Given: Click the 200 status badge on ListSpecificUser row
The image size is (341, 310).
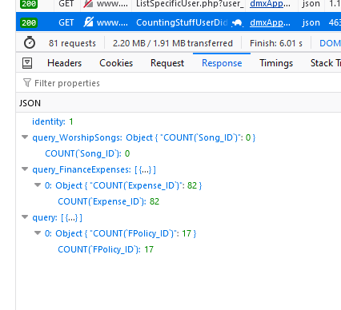Looking at the screenshot, I should pos(29,4).
